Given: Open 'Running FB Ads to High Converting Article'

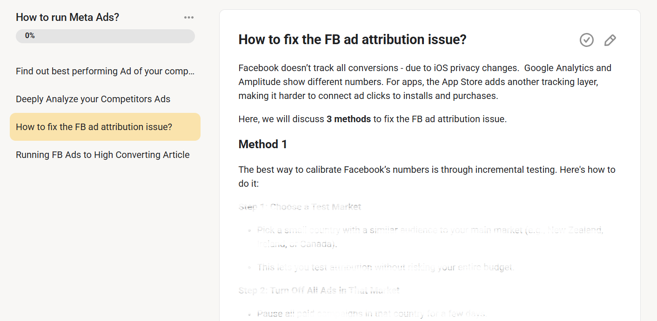Looking at the screenshot, I should click(x=105, y=155).
